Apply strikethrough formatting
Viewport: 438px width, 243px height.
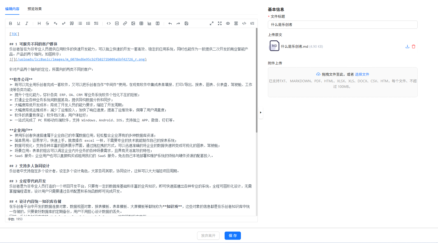pyautogui.click(x=47, y=23)
